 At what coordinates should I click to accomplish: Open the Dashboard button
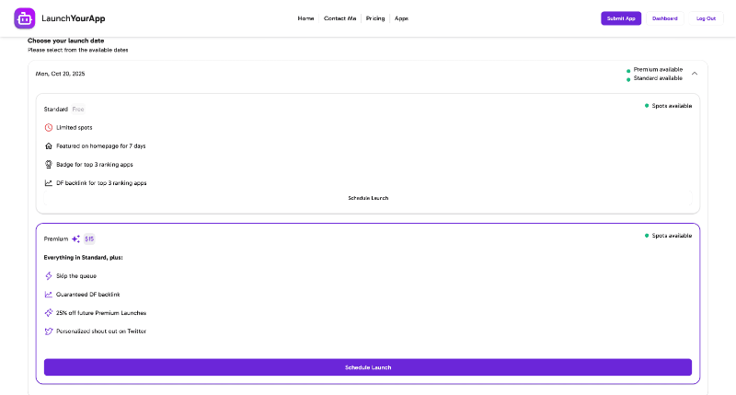click(665, 18)
